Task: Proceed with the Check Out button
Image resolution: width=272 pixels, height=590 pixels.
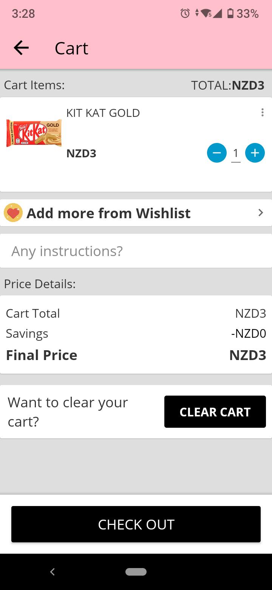Action: point(136,524)
